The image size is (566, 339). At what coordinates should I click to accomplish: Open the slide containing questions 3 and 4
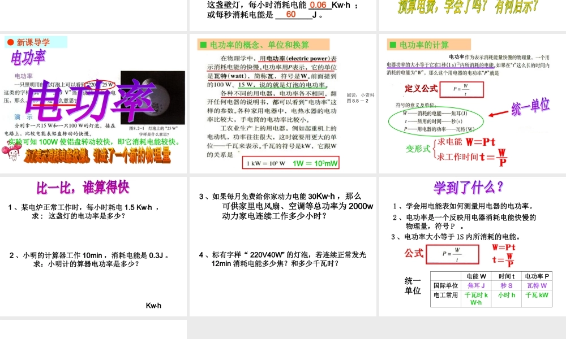point(283,246)
